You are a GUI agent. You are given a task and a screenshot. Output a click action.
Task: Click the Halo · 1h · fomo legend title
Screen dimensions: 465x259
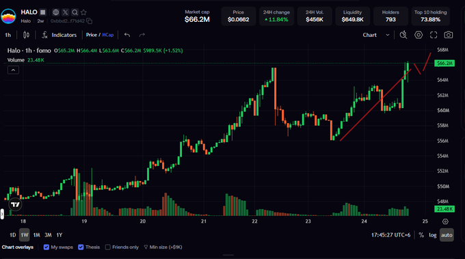click(29, 51)
